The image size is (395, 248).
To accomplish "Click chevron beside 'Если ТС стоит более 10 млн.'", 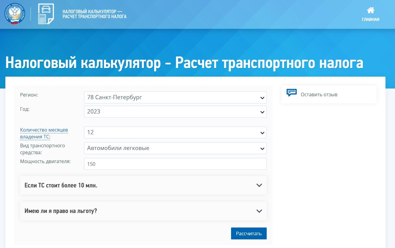I will 259,185.
